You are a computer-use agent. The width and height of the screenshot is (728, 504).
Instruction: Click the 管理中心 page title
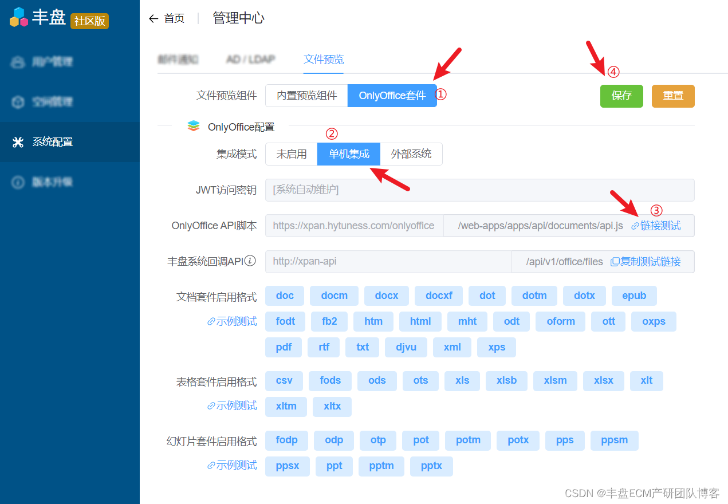click(x=238, y=18)
